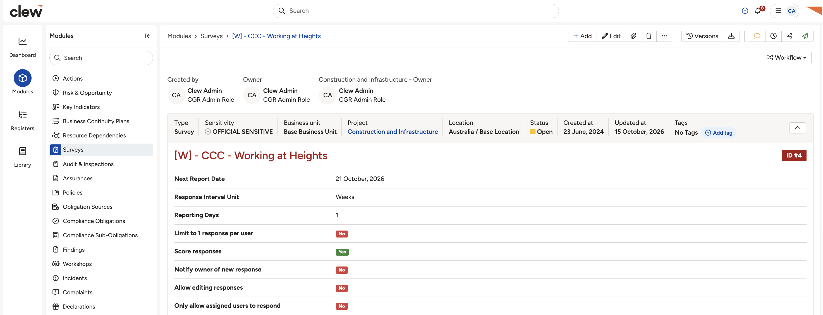The height and width of the screenshot is (315, 823).
Task: Open Actions module
Action: tap(101, 79)
